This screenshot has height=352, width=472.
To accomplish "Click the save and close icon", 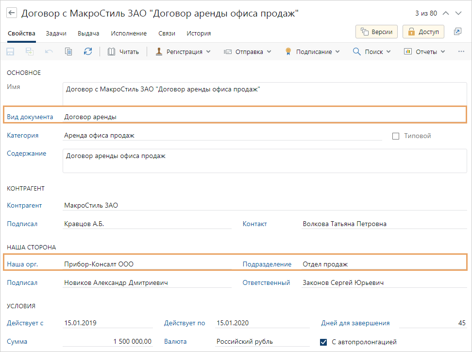I will click(x=30, y=52).
